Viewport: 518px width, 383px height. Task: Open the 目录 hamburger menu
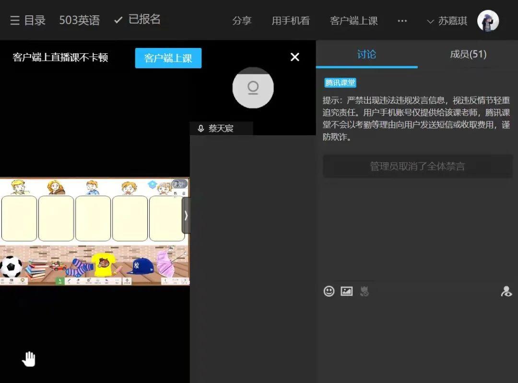point(28,20)
